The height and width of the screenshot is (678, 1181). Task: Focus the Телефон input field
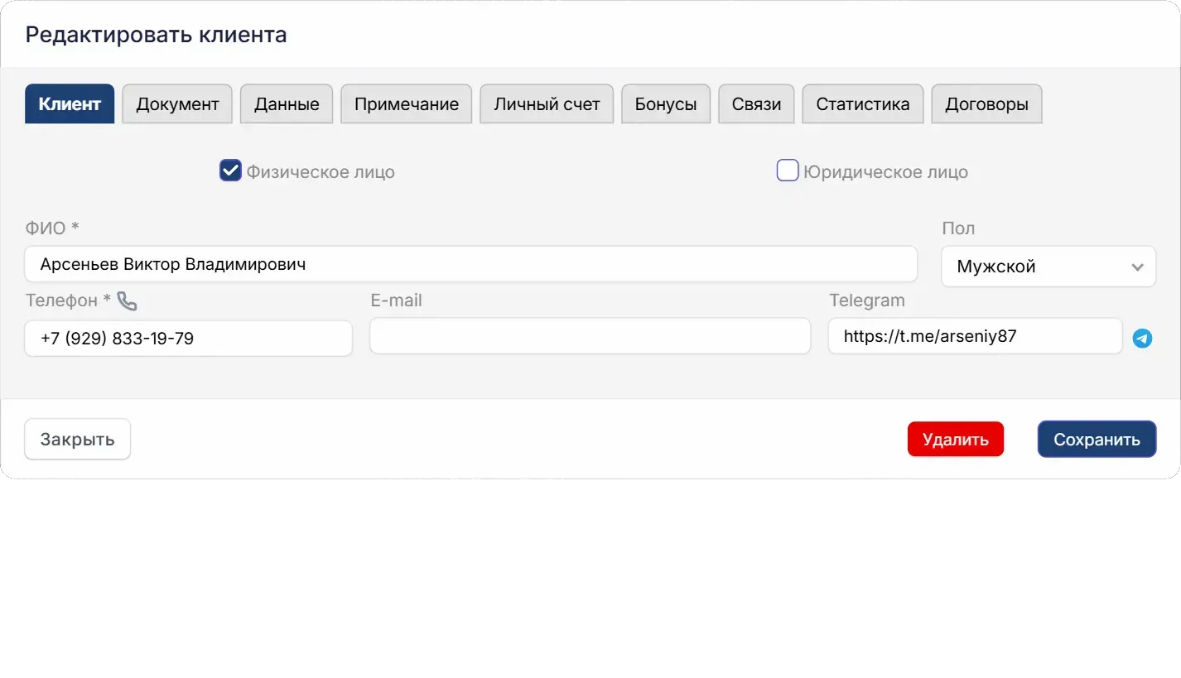click(189, 339)
